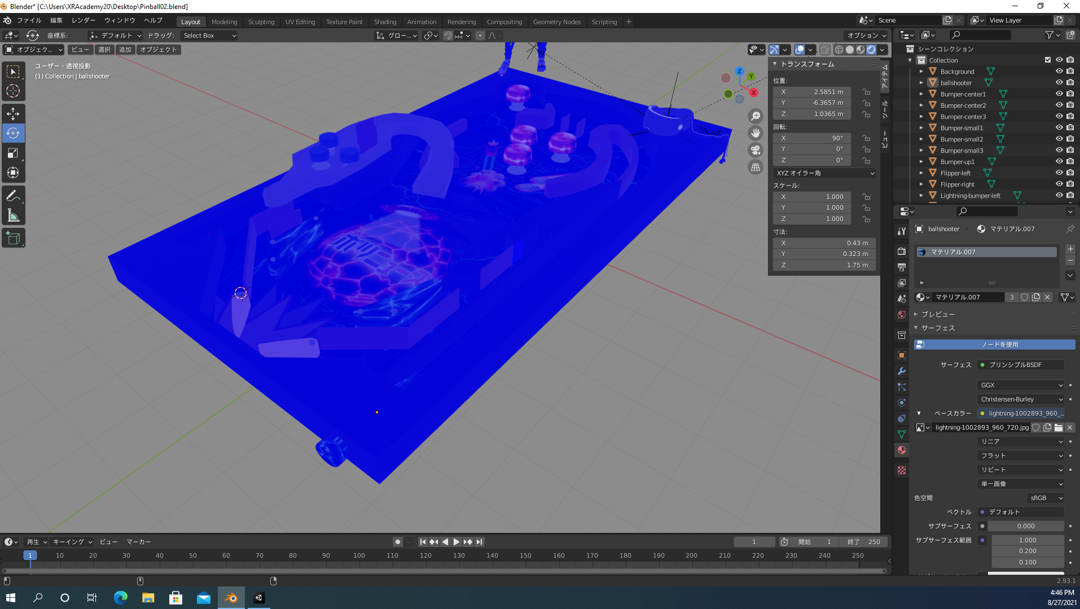The image size is (1080, 609).
Task: Play the animation forward
Action: click(456, 542)
